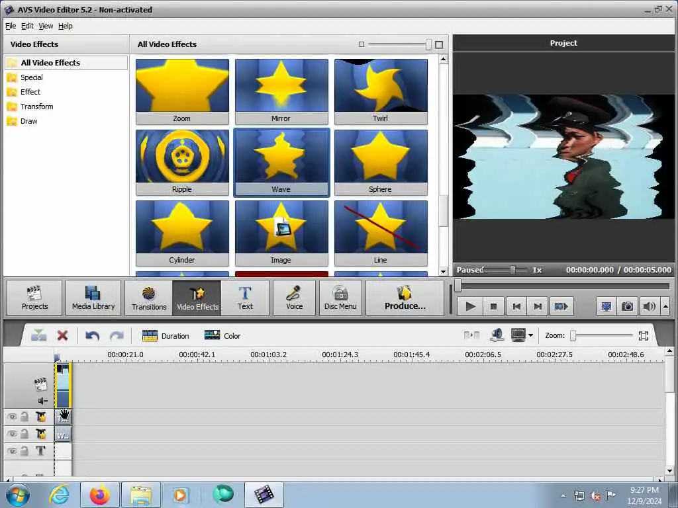Select the Special effects folder
This screenshot has height=508, width=678.
32,77
